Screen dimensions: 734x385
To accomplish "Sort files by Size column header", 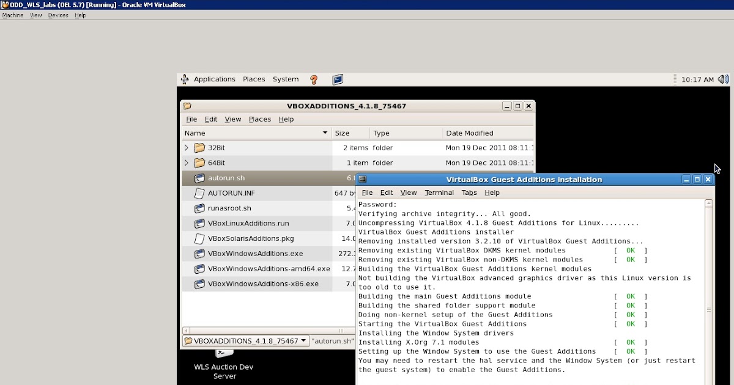I will coord(350,133).
